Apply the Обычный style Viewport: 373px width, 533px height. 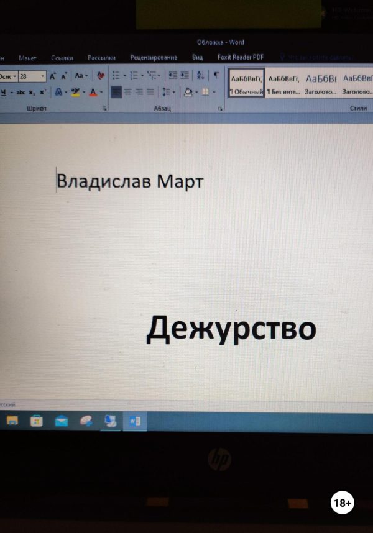tap(247, 84)
